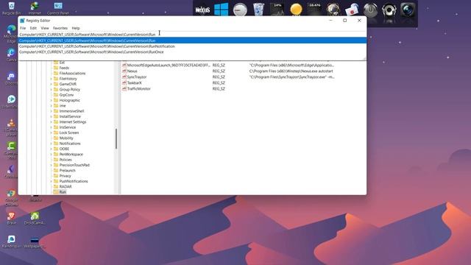Click the Nexus.exe autostart data text
The height and width of the screenshot is (265, 471).
click(x=291, y=71)
